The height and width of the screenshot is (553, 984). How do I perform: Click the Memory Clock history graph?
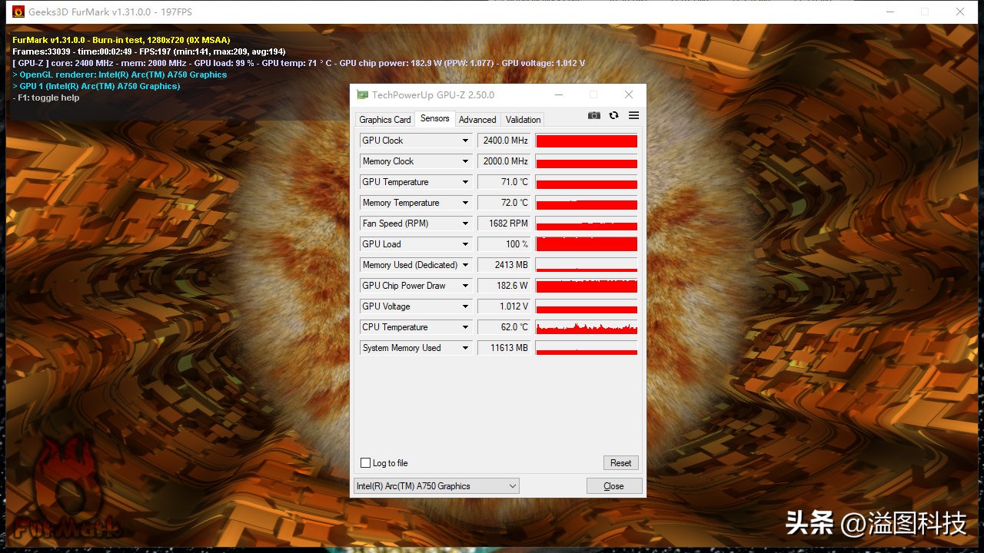tap(587, 161)
